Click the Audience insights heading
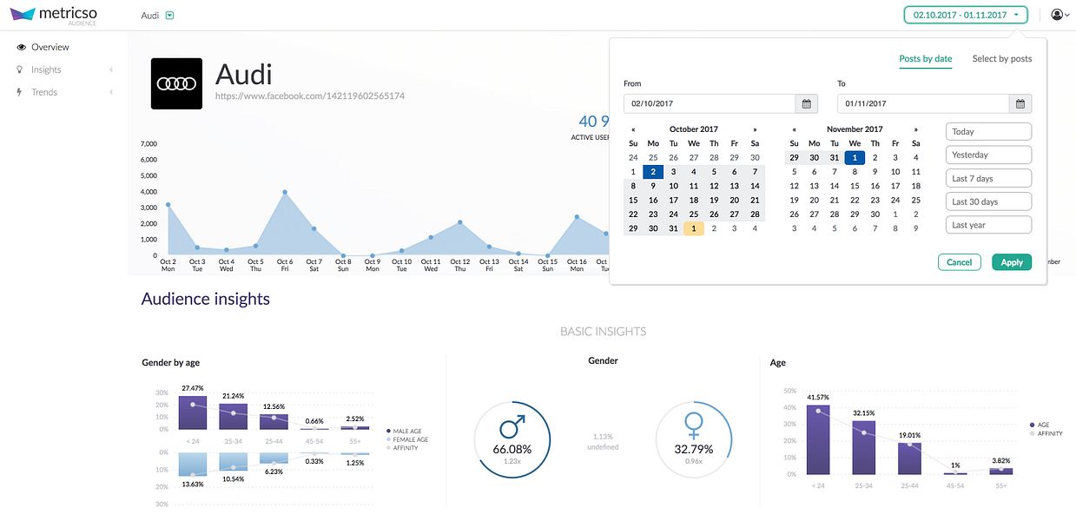 pyautogui.click(x=206, y=299)
